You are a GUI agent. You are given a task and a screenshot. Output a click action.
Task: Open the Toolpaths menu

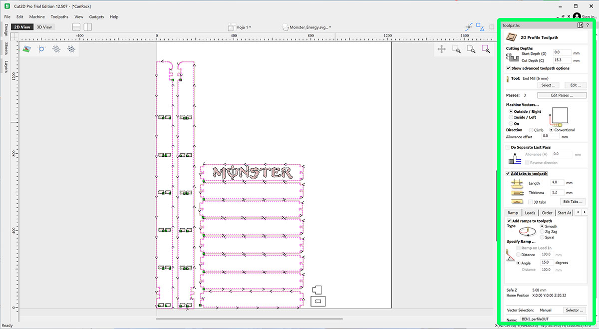(x=59, y=16)
